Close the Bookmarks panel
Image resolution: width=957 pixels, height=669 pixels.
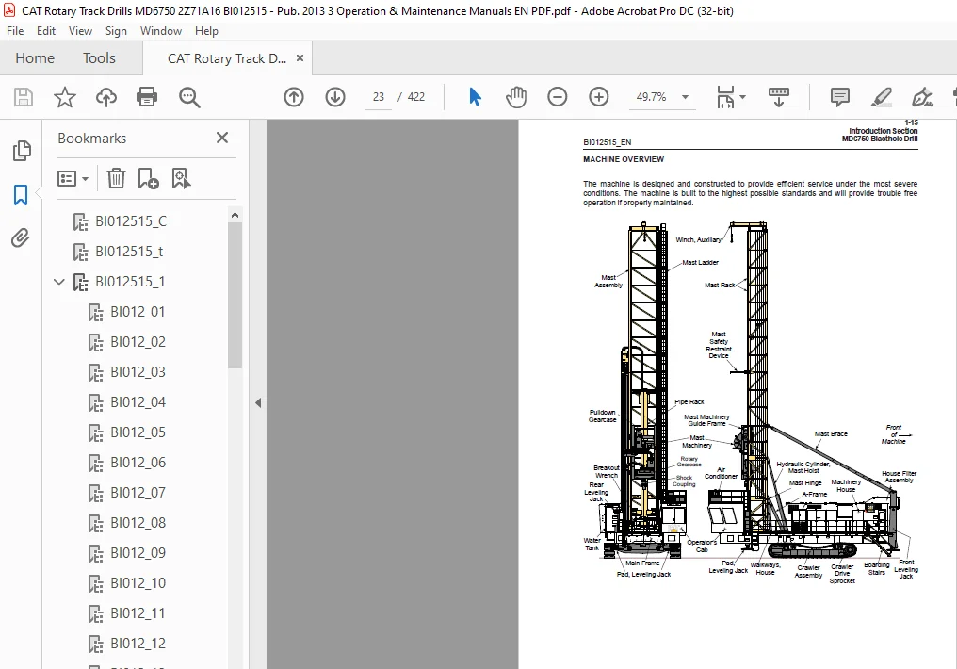[x=222, y=138]
